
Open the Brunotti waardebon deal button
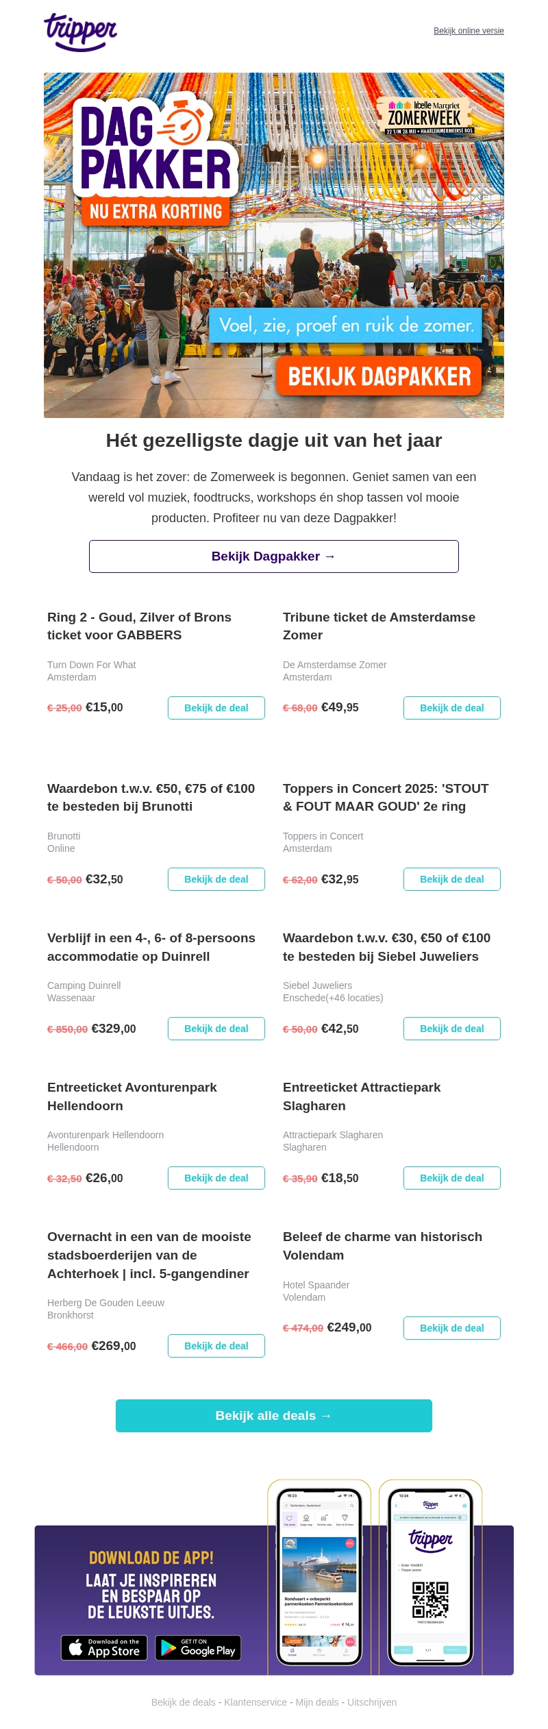216,879
